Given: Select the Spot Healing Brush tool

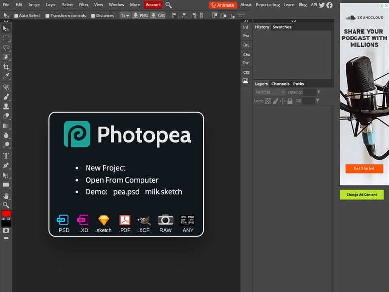Looking at the screenshot, I should [x=6, y=87].
